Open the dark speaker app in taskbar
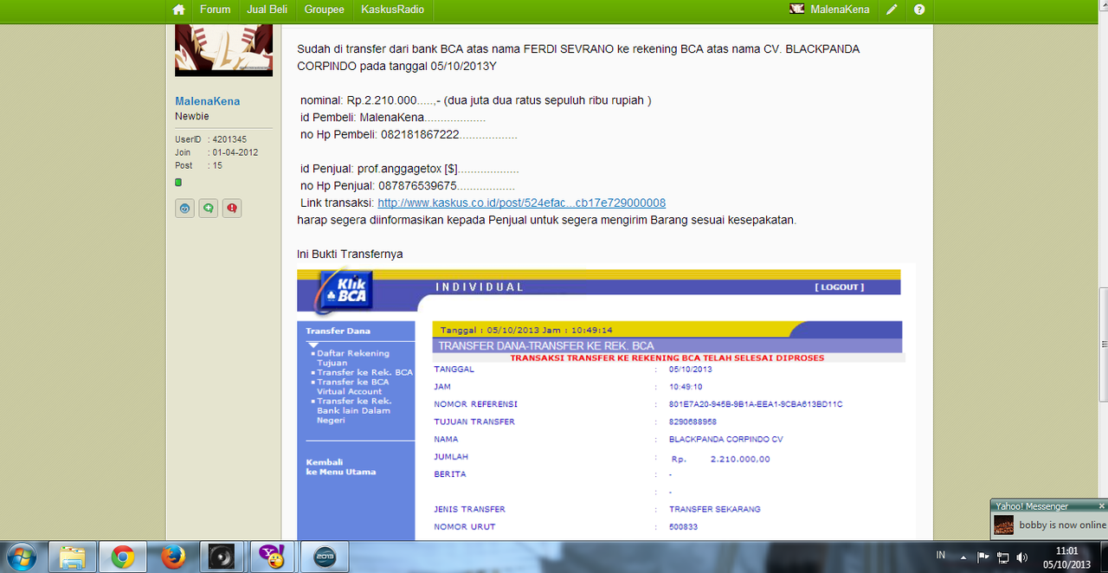1108x573 pixels. (x=222, y=557)
